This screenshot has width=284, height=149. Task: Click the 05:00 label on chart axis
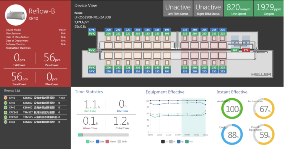(x=187, y=135)
